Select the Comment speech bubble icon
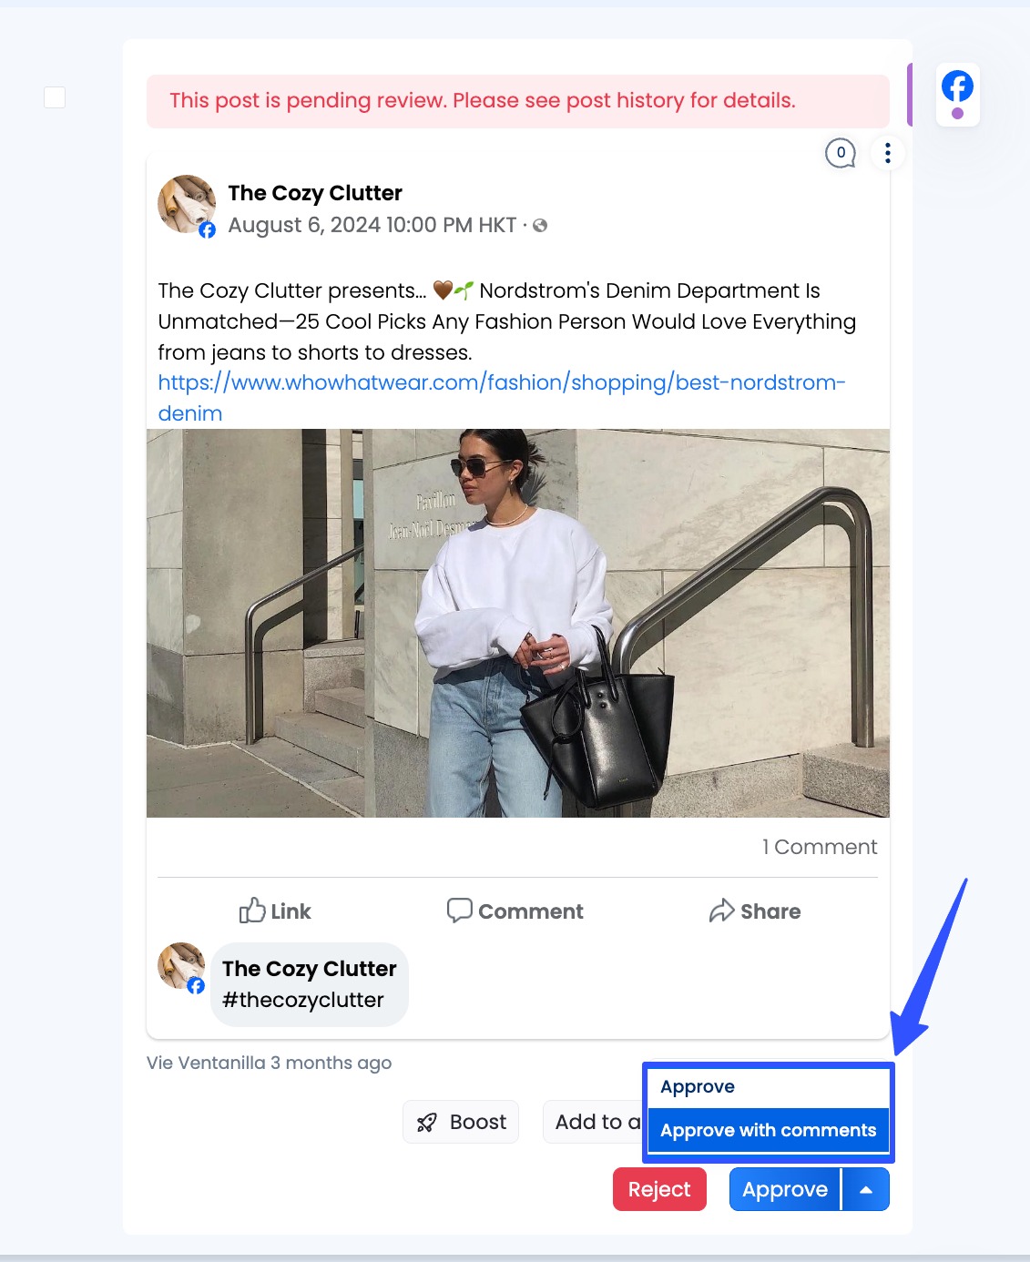 (x=460, y=911)
